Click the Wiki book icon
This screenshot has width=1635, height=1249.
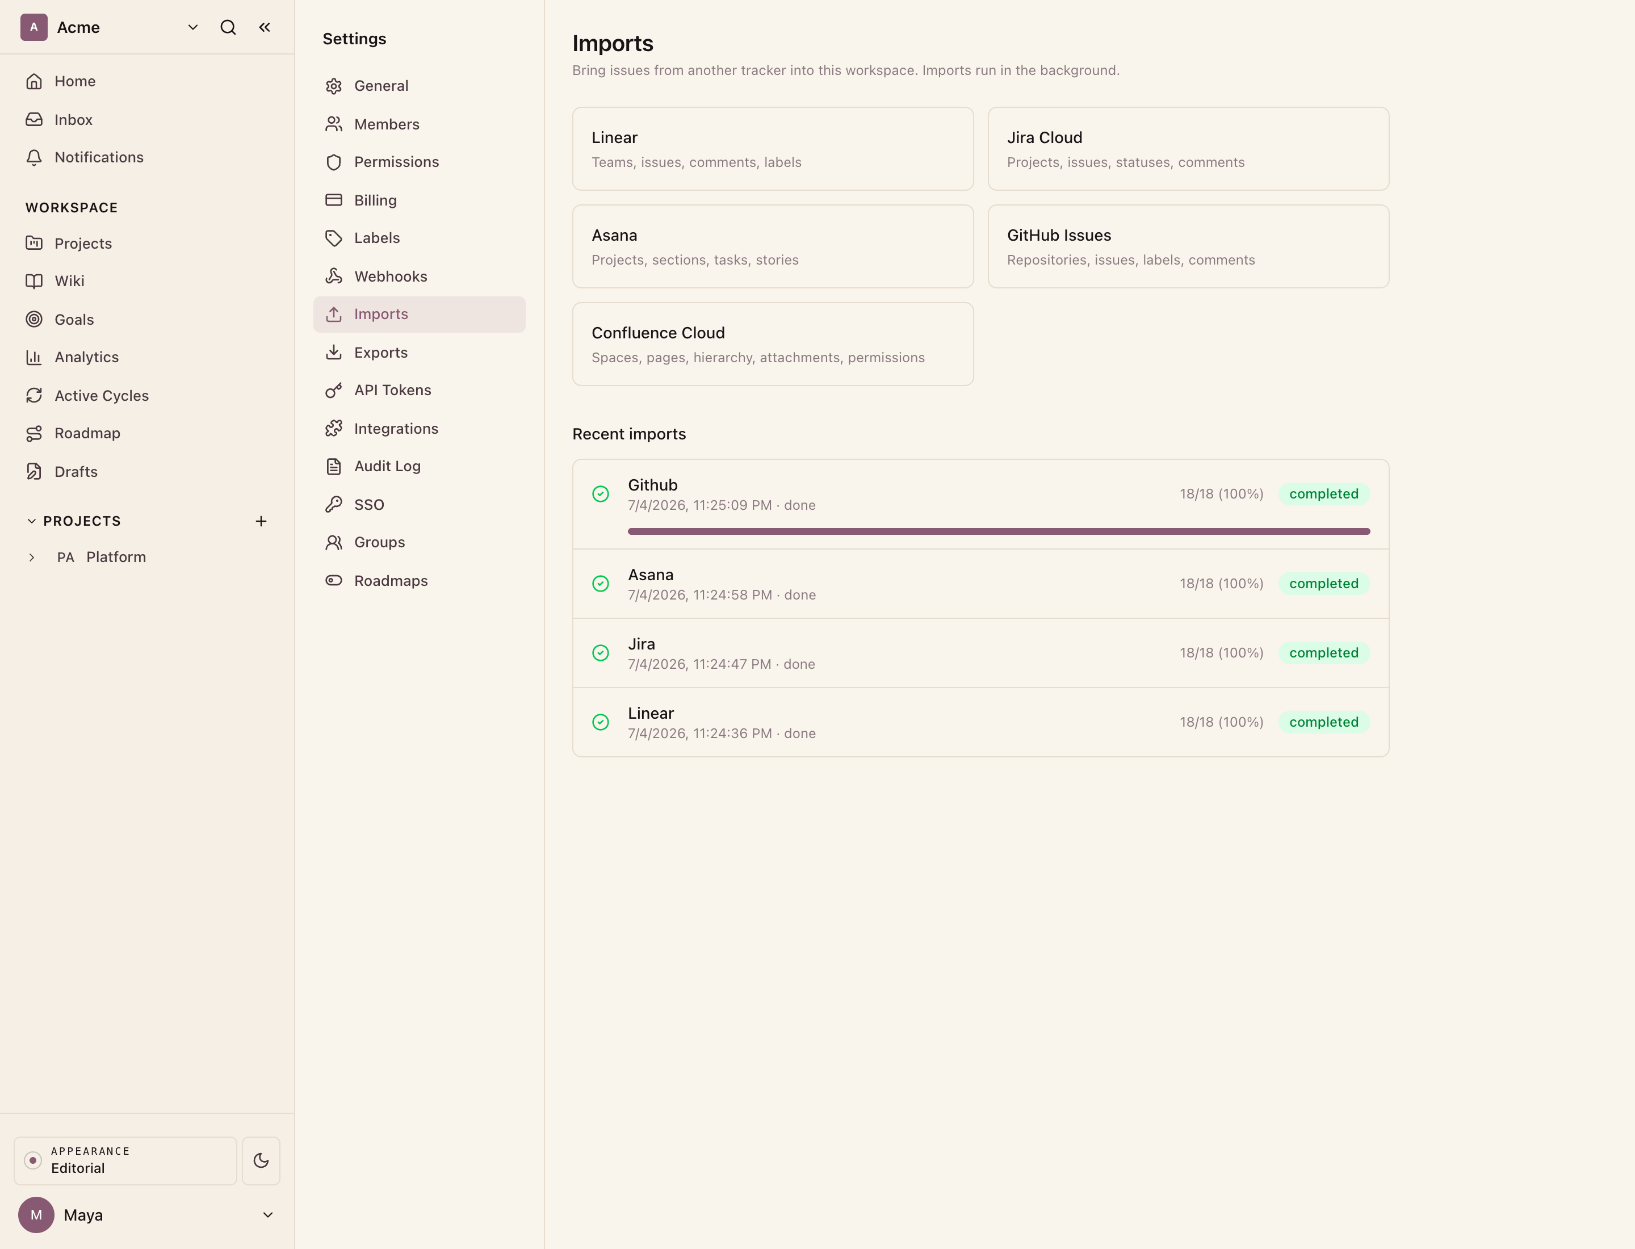pyautogui.click(x=34, y=281)
